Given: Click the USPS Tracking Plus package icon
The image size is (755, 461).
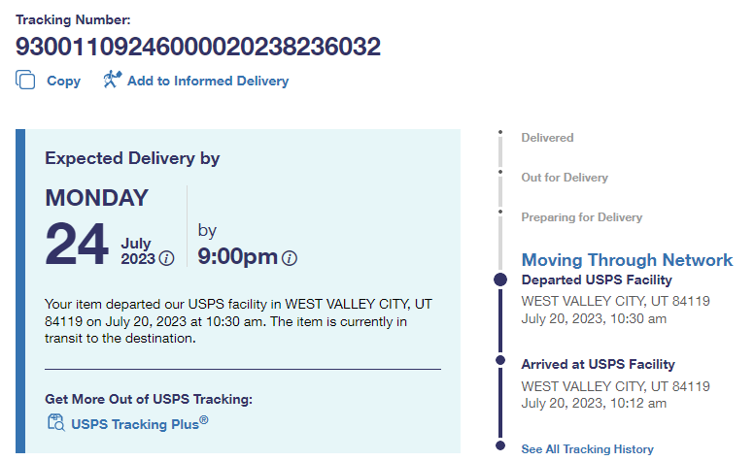Looking at the screenshot, I should [x=55, y=422].
